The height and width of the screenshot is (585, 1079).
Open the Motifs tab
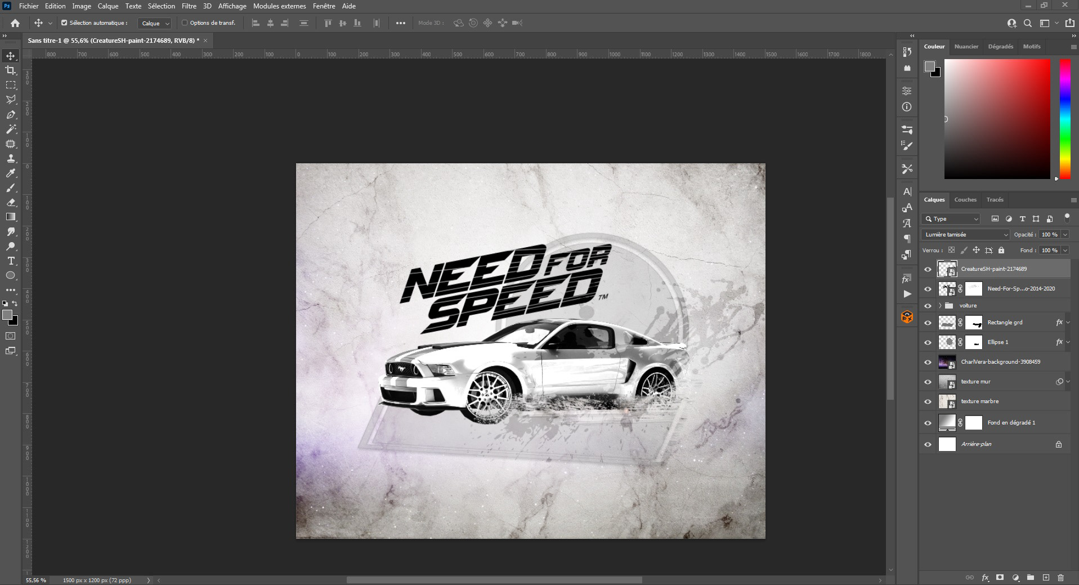(x=1032, y=47)
